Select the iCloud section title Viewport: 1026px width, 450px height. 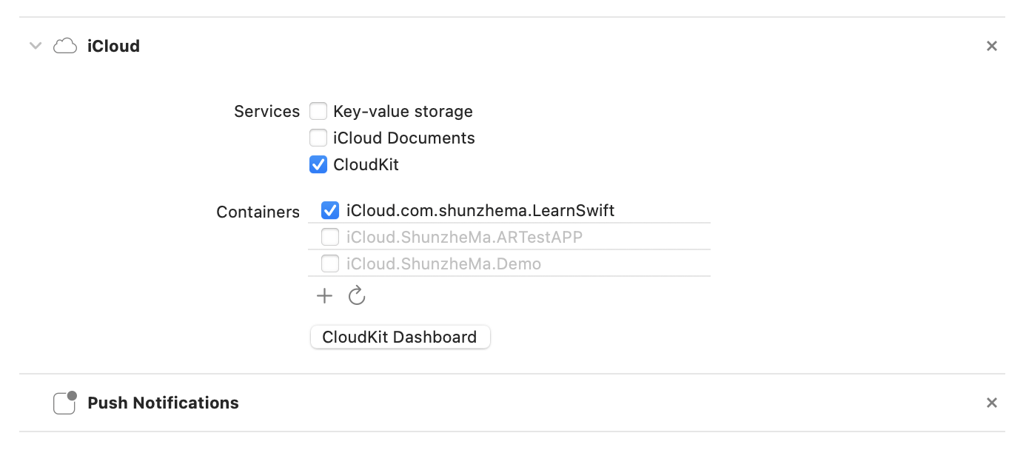(x=113, y=46)
